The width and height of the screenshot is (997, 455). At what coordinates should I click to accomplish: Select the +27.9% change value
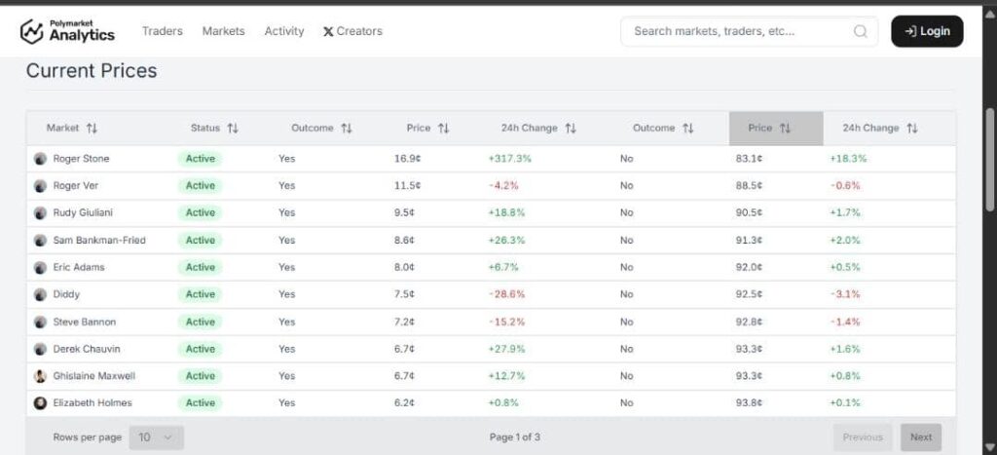pyautogui.click(x=506, y=349)
